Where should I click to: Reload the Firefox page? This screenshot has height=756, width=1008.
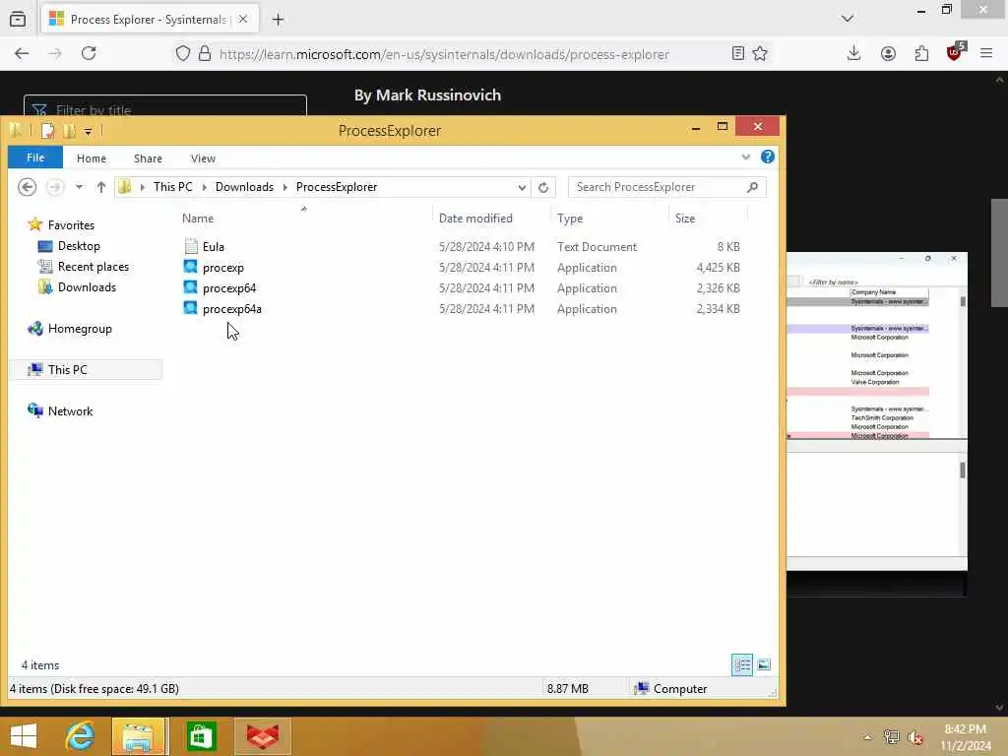pos(89,53)
